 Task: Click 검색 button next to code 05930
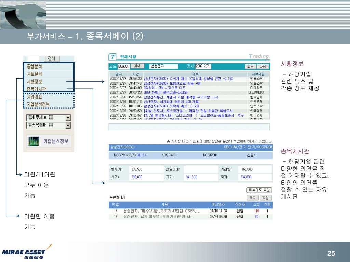[137, 66]
